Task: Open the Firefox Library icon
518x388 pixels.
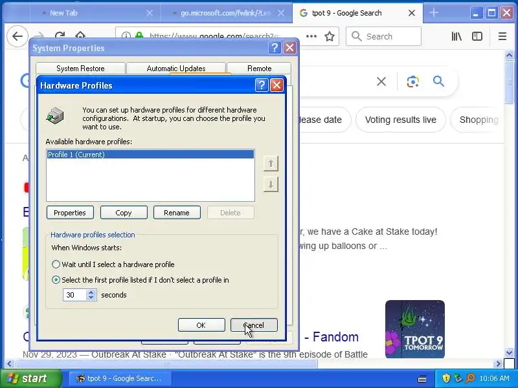Action: point(456,36)
